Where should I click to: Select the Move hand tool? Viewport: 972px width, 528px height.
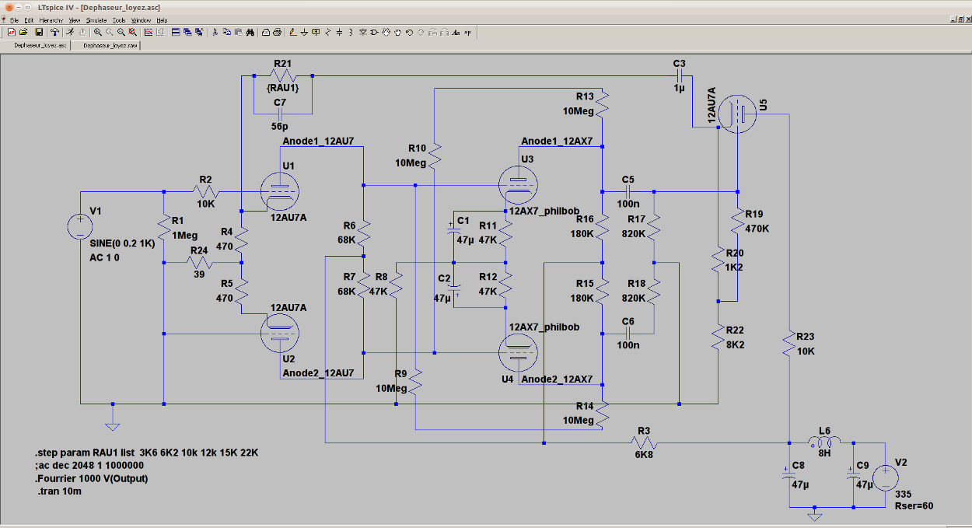386,32
